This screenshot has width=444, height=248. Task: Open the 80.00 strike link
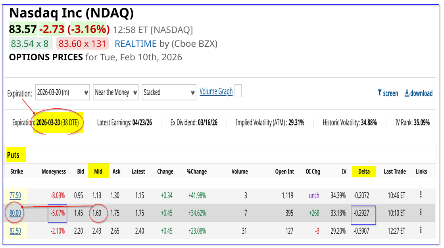15,213
